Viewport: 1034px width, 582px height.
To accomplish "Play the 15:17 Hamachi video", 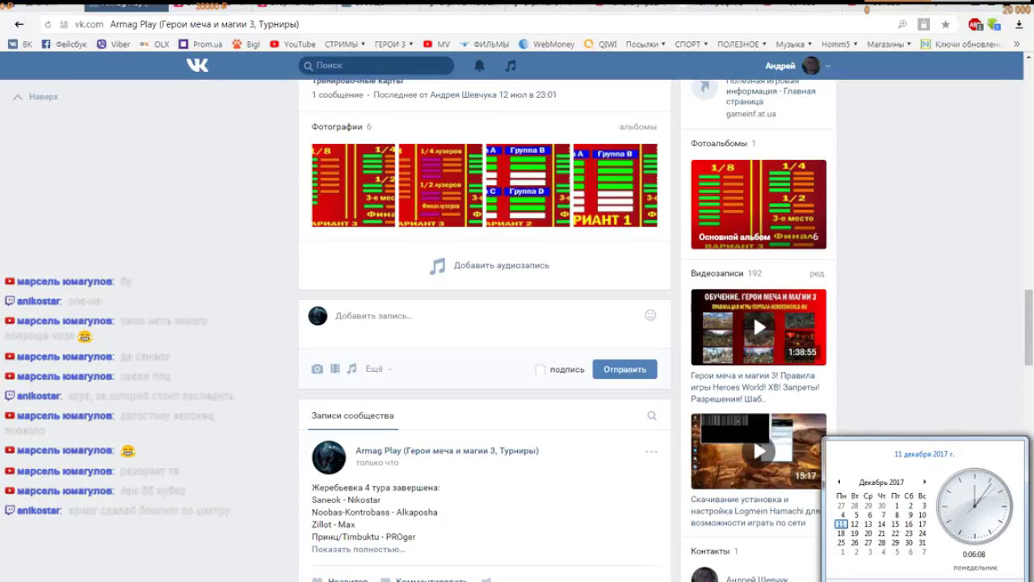I will click(x=759, y=451).
